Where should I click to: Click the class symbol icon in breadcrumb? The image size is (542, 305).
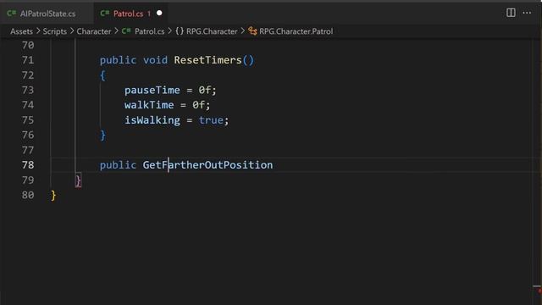click(252, 31)
